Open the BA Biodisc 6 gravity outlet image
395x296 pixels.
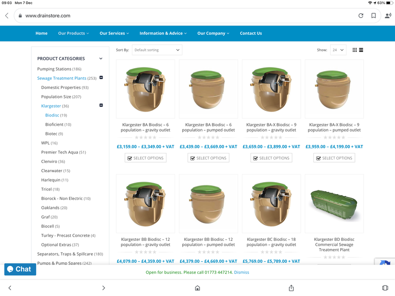(145, 89)
